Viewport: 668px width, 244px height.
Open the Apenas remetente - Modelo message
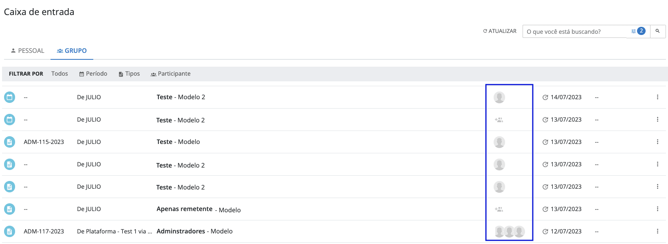[x=199, y=209]
